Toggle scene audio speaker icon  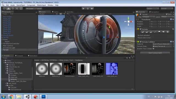pos(64,14)
